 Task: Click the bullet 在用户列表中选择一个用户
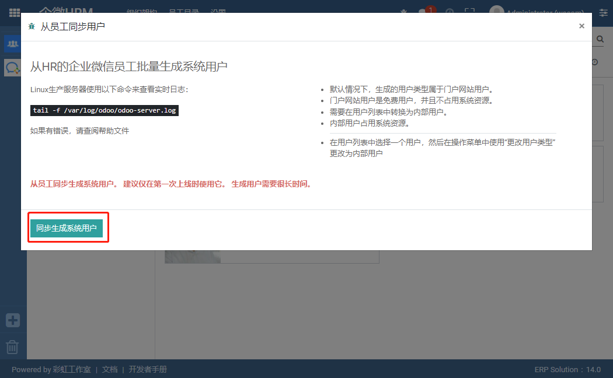pyautogui.click(x=443, y=148)
